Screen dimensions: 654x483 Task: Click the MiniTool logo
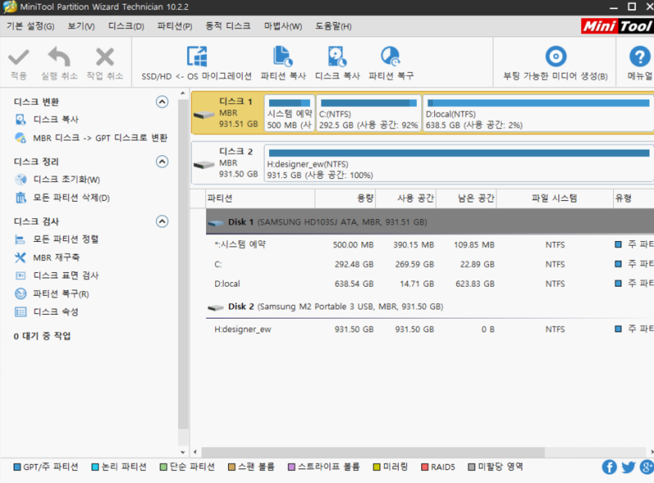(x=617, y=26)
